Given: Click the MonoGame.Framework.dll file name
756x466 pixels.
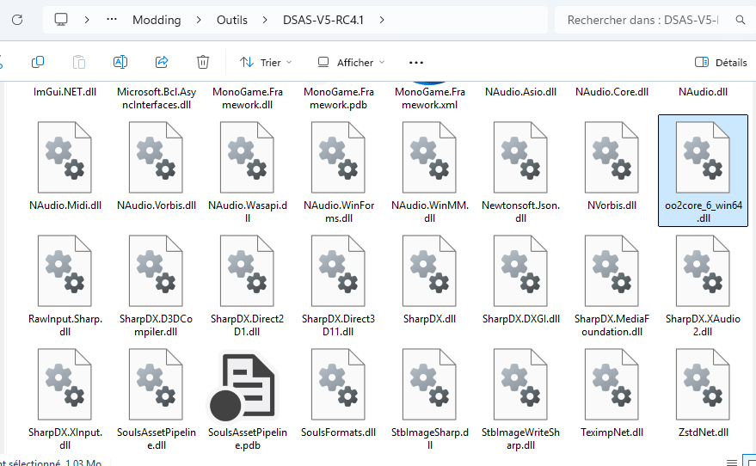Looking at the screenshot, I should 247,98.
